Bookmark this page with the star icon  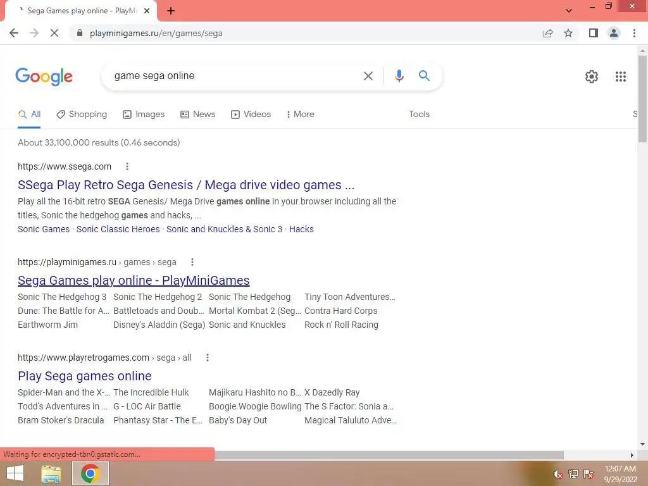pos(568,33)
